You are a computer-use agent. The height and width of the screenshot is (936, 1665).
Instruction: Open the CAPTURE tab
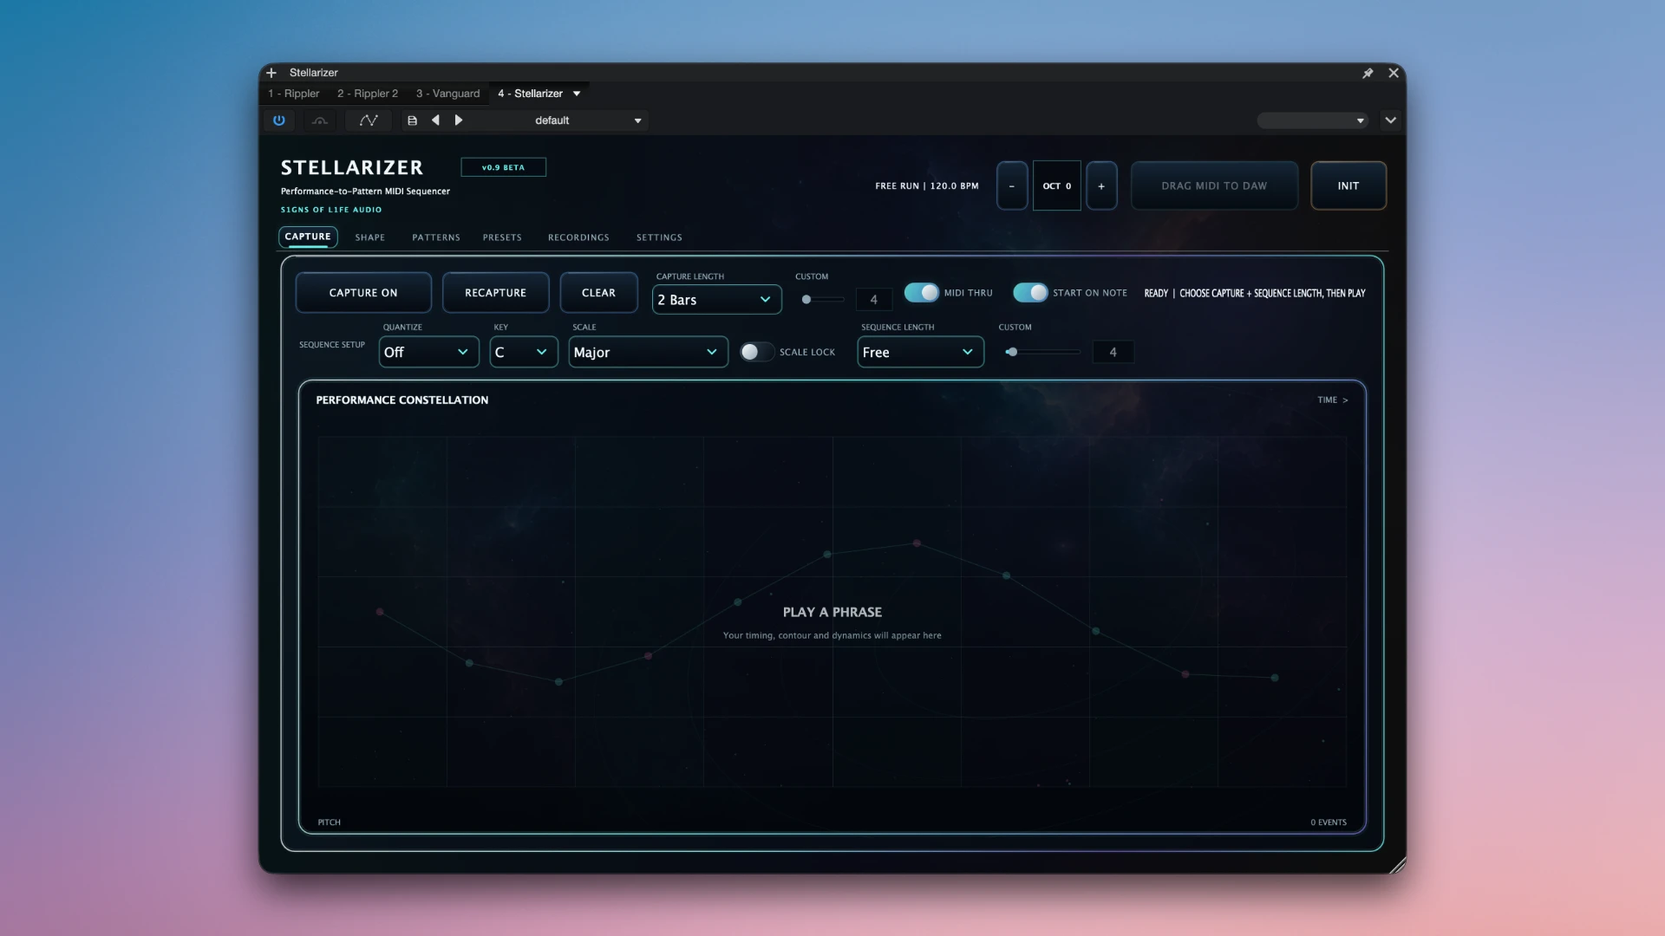[x=308, y=237]
